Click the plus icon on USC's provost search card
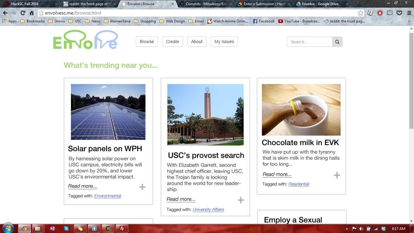 (x=241, y=200)
